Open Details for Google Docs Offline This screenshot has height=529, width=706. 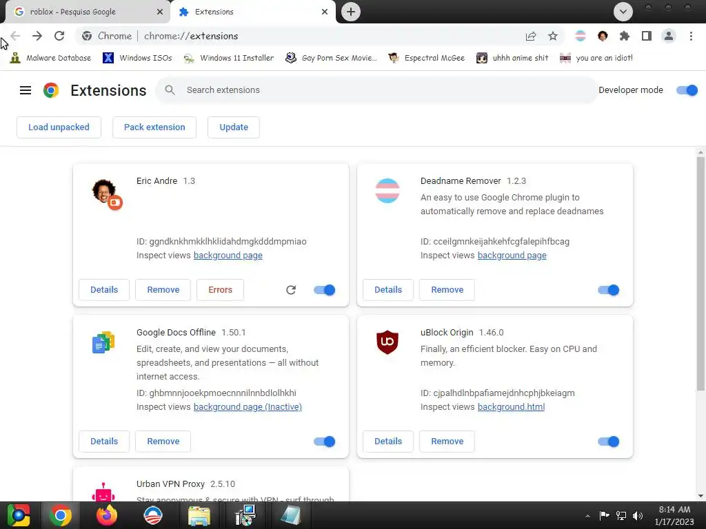104,442
